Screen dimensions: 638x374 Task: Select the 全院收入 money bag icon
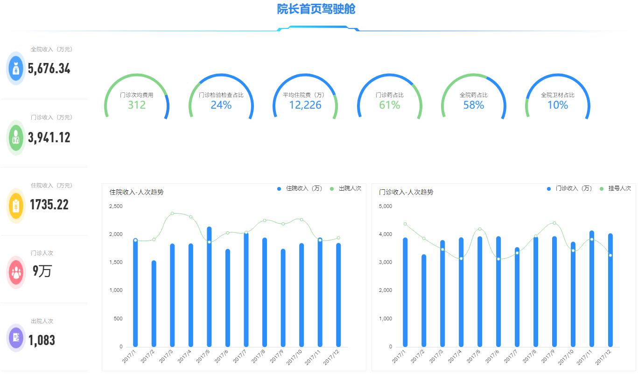point(15,69)
